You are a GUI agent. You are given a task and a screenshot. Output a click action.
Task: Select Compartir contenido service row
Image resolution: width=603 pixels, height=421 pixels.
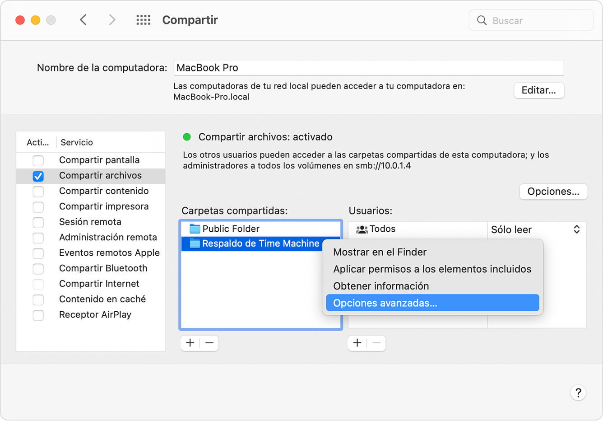click(91, 191)
